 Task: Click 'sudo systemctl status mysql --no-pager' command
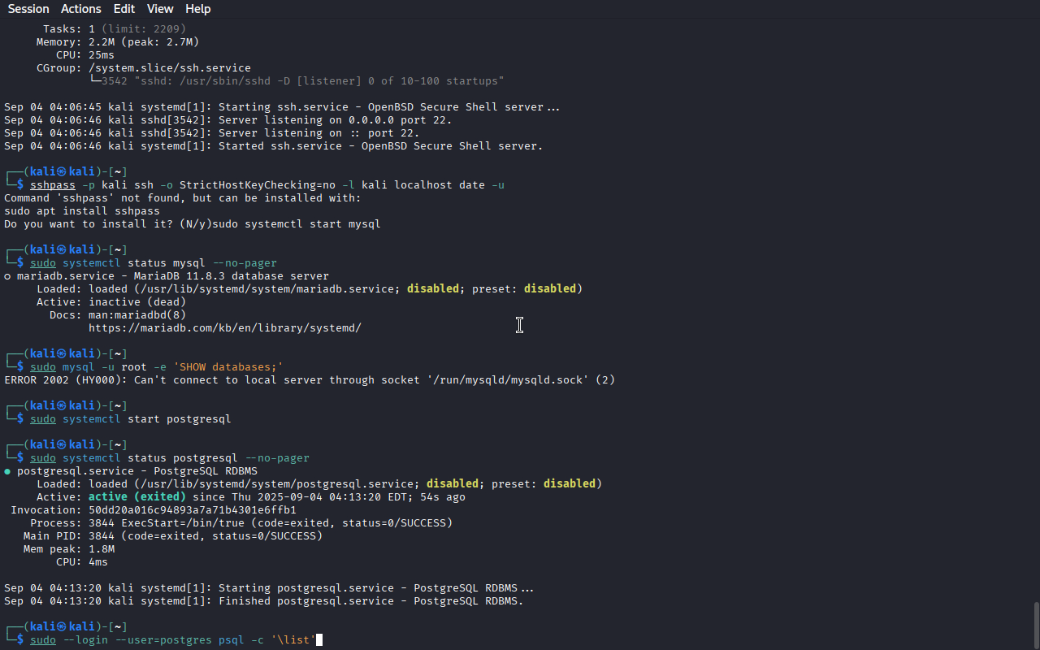(x=154, y=263)
